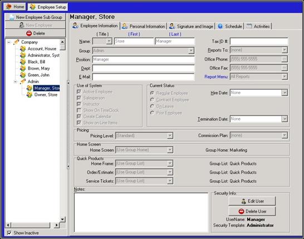Click the Schedule tab's blue clock icon
This screenshot has width=304, height=239.
(x=220, y=26)
